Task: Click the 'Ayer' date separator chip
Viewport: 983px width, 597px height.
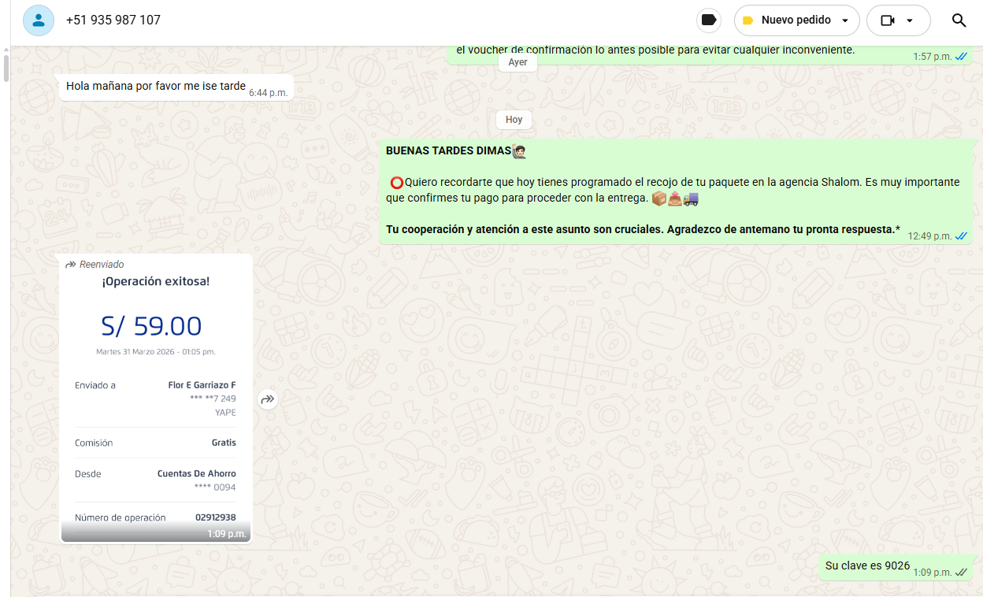Action: 517,62
